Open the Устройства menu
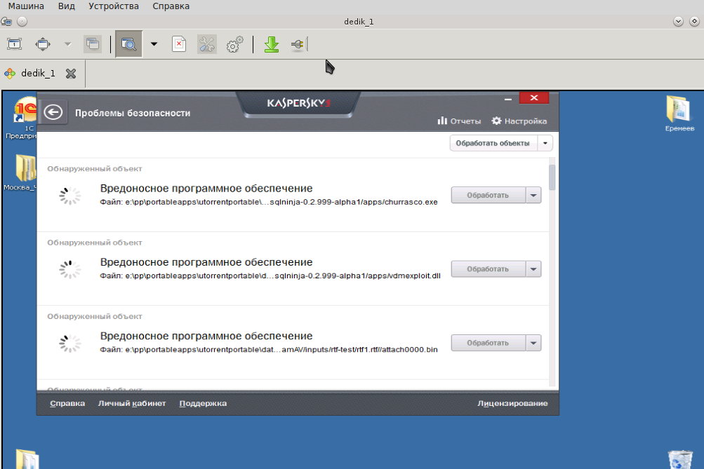The image size is (704, 469). pos(114,6)
